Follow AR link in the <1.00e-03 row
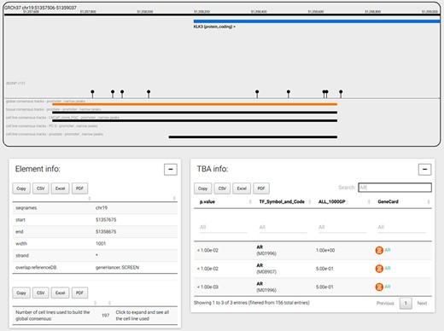The image size is (444, 331). [388, 287]
